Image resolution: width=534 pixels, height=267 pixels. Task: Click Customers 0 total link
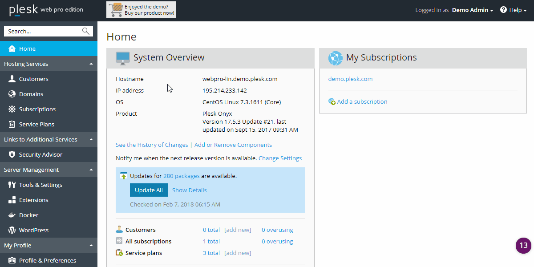[x=211, y=230]
